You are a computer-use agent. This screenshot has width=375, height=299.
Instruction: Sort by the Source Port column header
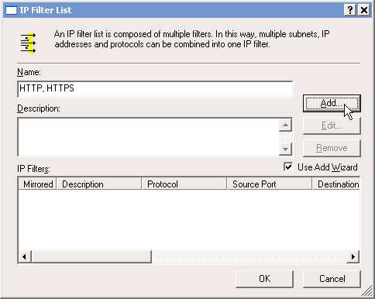pyautogui.click(x=270, y=184)
